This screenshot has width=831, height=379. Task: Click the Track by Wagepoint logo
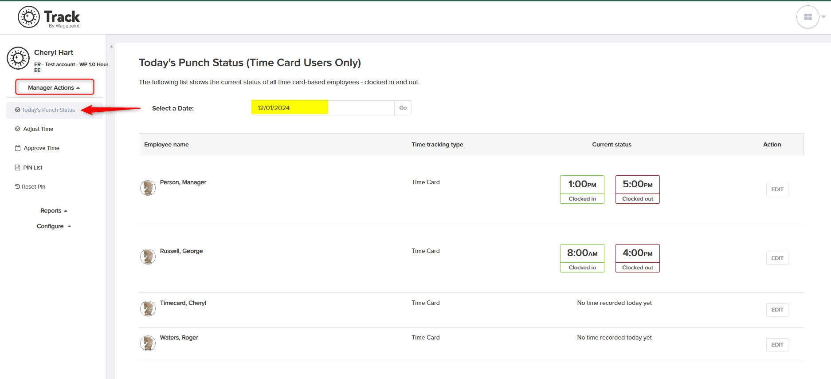49,17
